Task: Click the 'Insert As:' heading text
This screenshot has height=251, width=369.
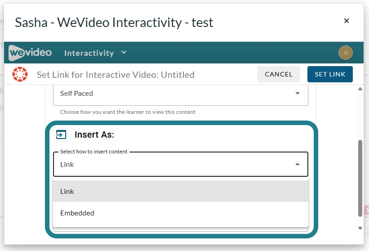Action: click(94, 134)
